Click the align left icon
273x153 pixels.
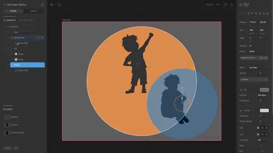pos(249,14)
